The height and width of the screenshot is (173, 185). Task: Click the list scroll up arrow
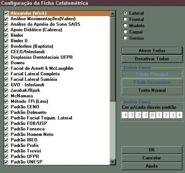pyautogui.click(x=113, y=14)
